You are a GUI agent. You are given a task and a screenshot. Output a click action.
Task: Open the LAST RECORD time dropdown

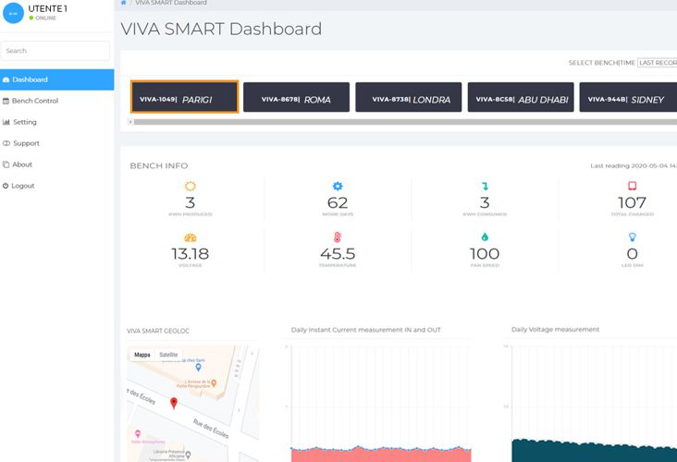(x=658, y=63)
